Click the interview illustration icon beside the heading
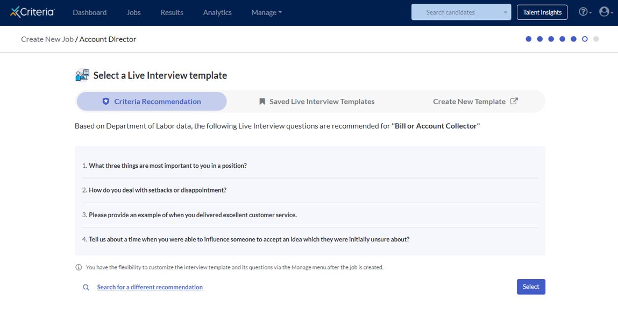 pyautogui.click(x=81, y=75)
